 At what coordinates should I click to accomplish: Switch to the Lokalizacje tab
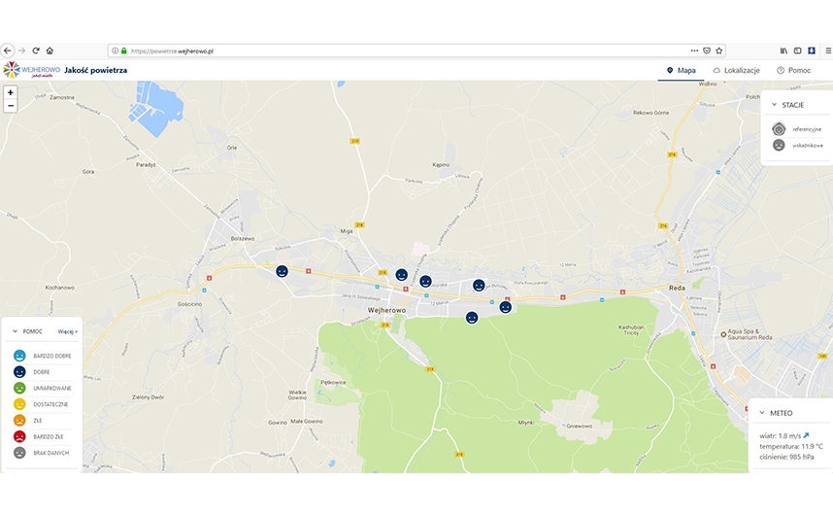click(736, 71)
